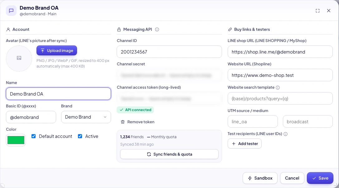Click the 1,234 Friends count text
Screen dimensions: 339x188
(132, 137)
